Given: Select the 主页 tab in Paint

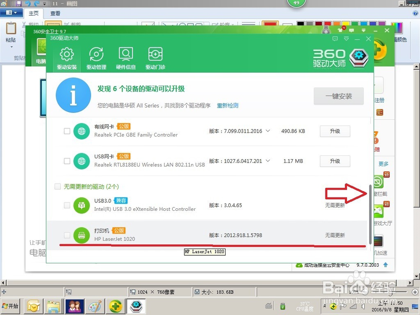Looking at the screenshot, I should (x=34, y=13).
